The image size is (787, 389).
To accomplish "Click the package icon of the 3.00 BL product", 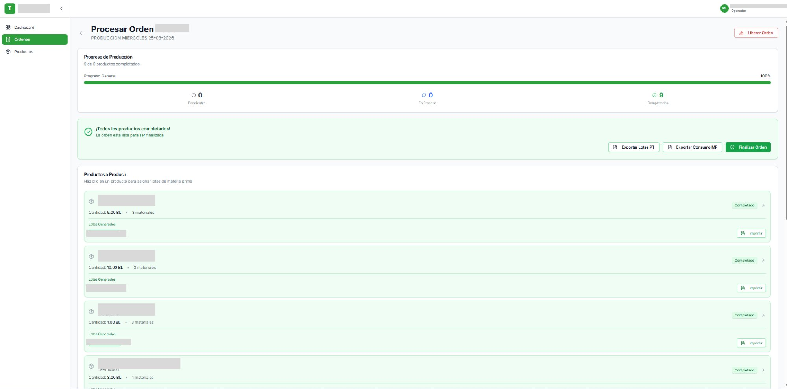I will tap(91, 366).
